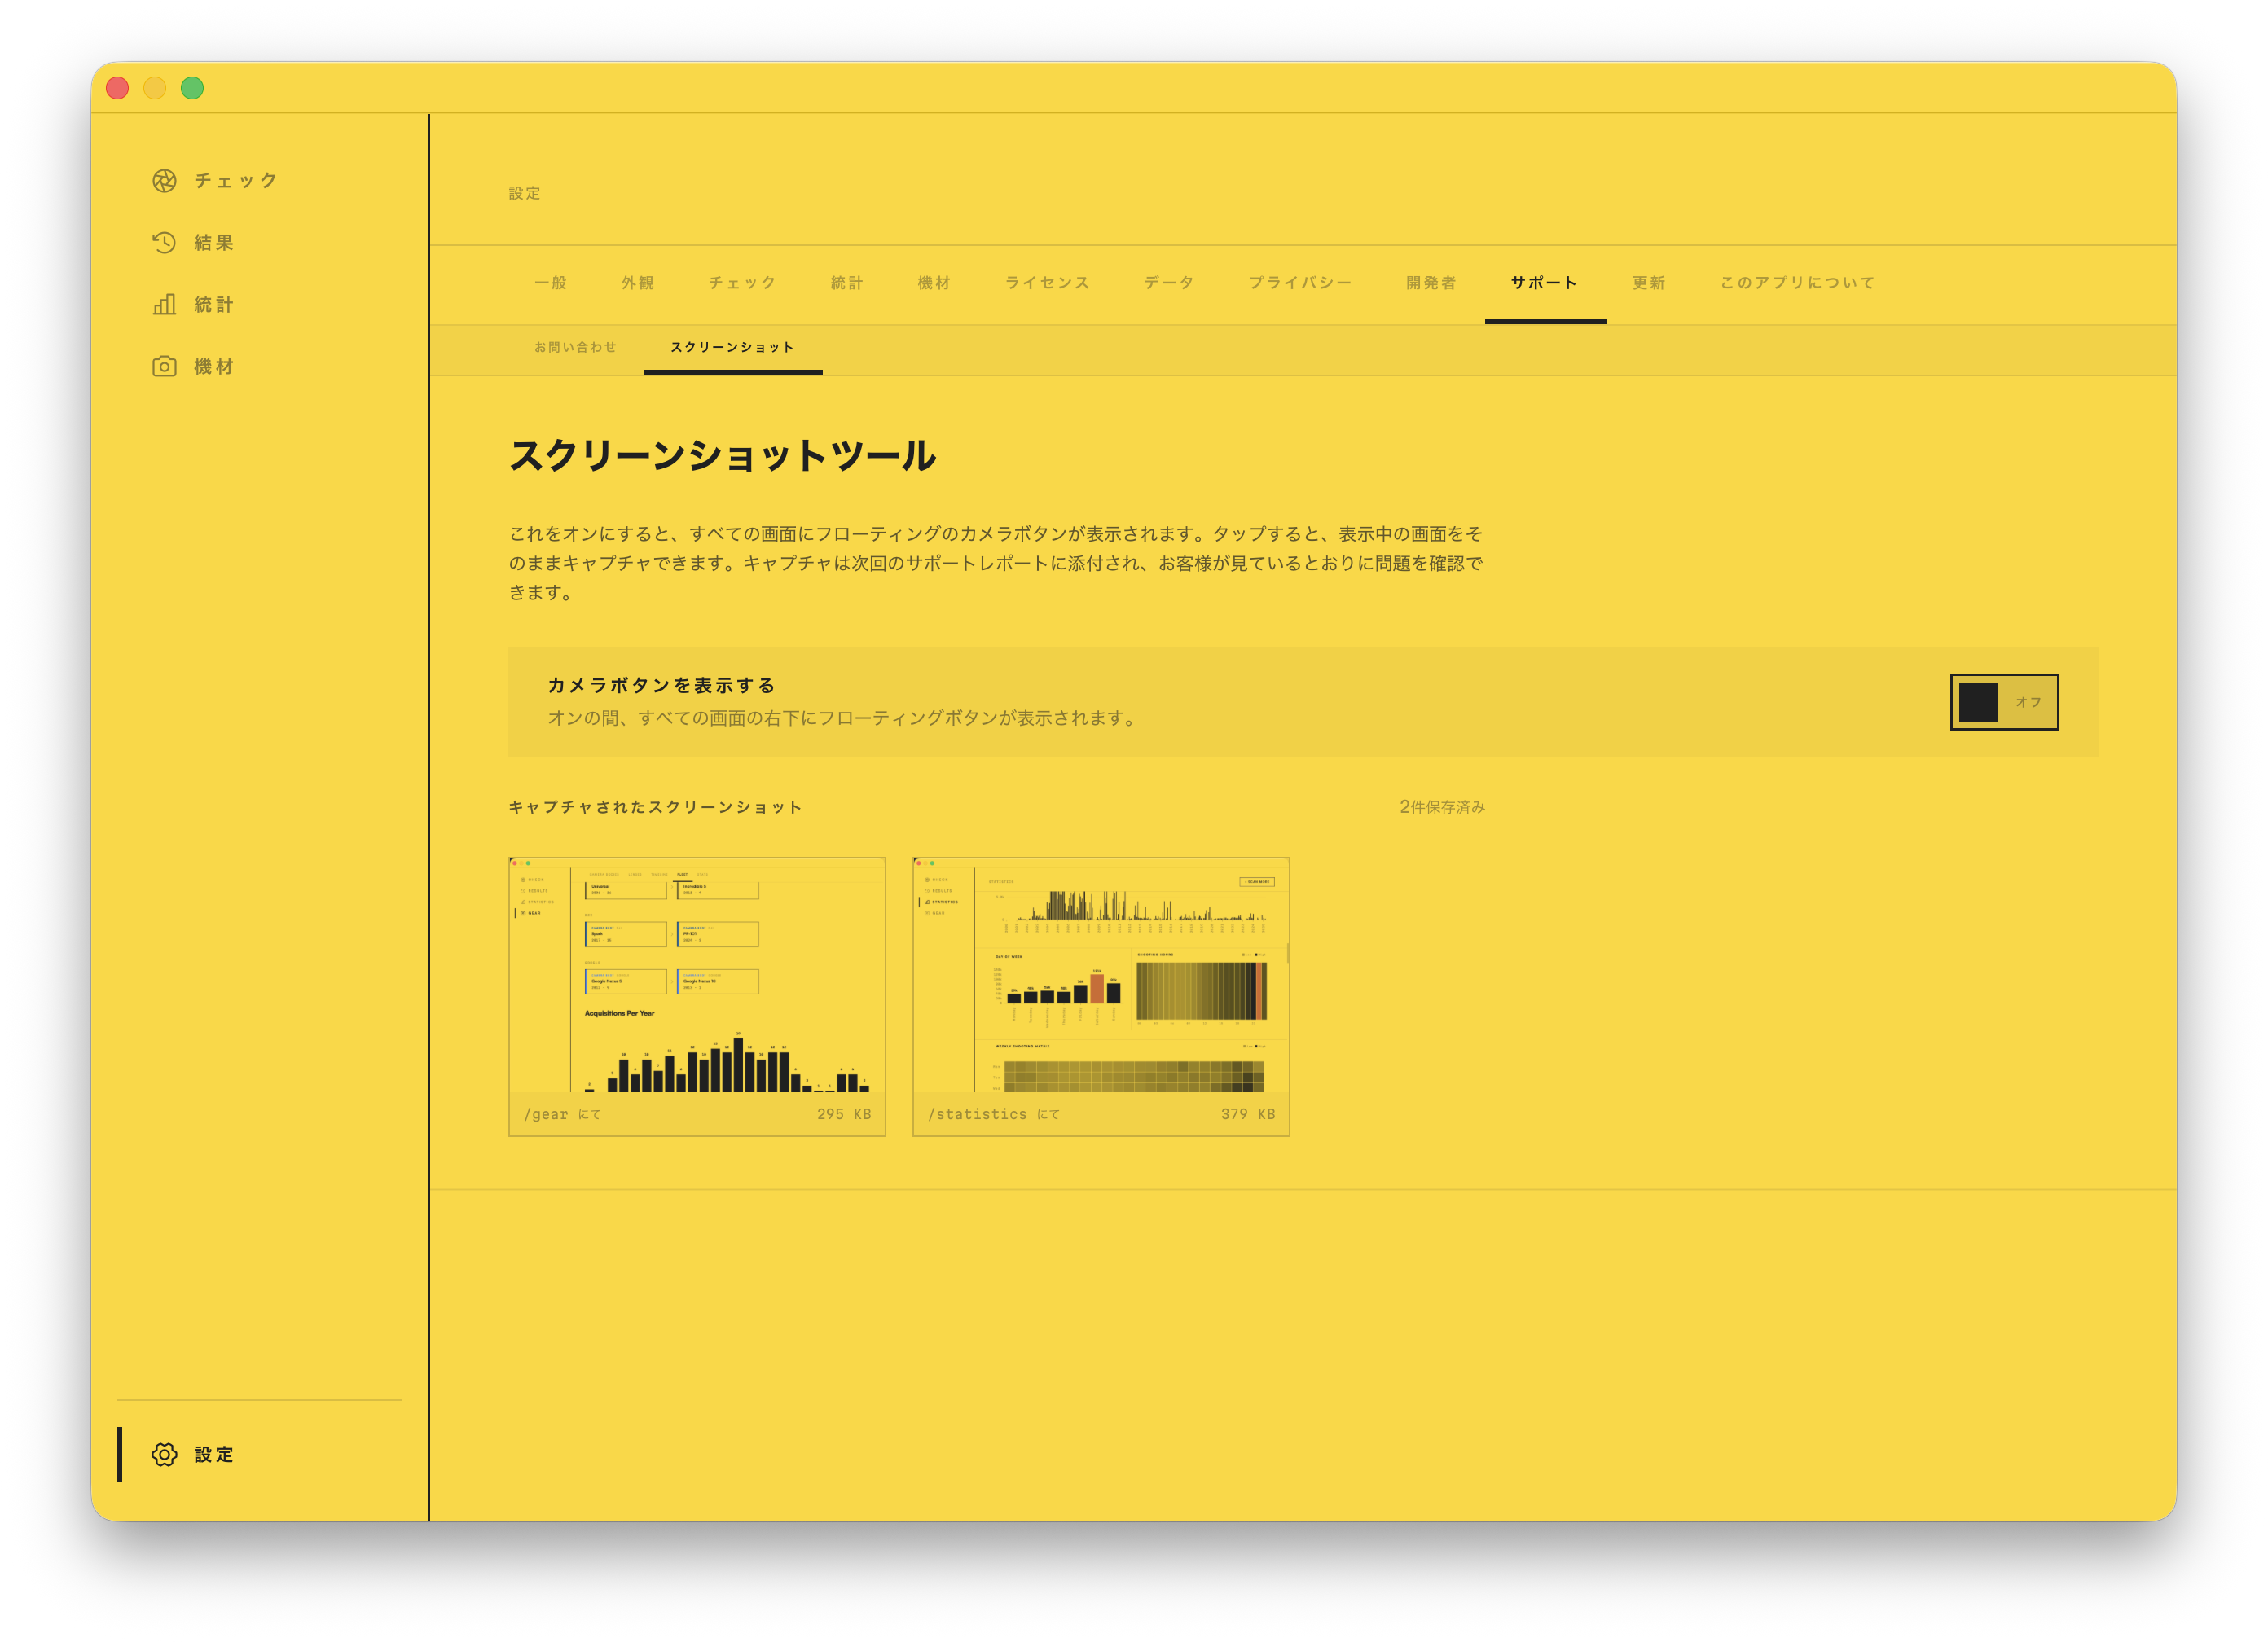Open the 統計 settings tab
This screenshot has height=1642, width=2268.
point(847,283)
